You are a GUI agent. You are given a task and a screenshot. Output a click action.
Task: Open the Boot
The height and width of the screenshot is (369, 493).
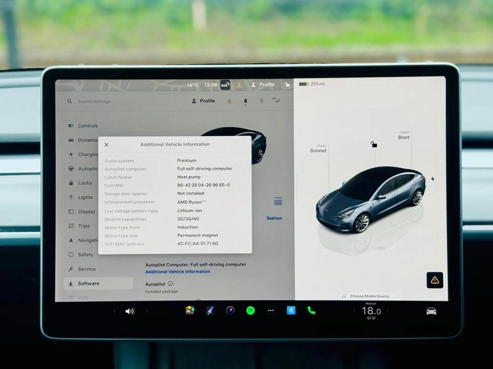coord(404,135)
